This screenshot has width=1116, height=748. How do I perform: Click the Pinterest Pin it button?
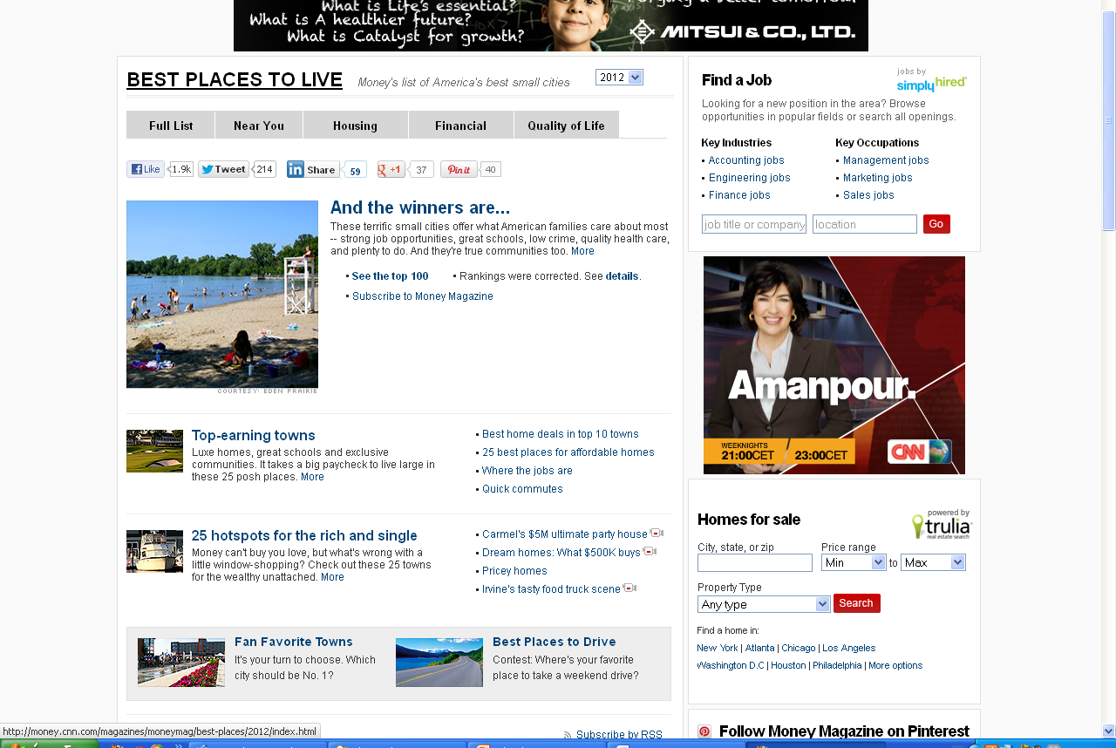pyautogui.click(x=459, y=169)
